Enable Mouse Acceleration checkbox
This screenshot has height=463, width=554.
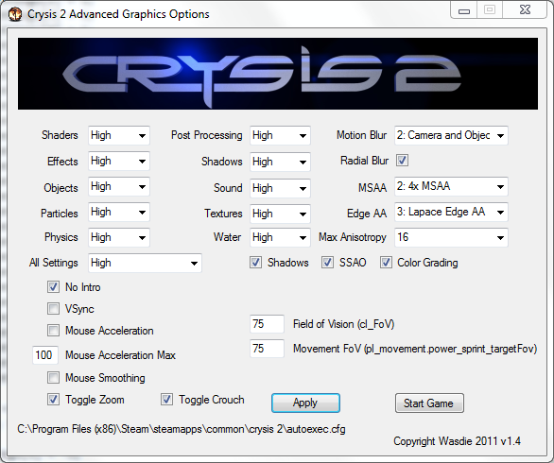(x=53, y=331)
